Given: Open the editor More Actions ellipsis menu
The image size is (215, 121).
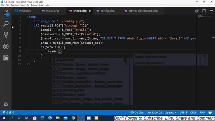Looking at the screenshot, I should (x=211, y=11).
